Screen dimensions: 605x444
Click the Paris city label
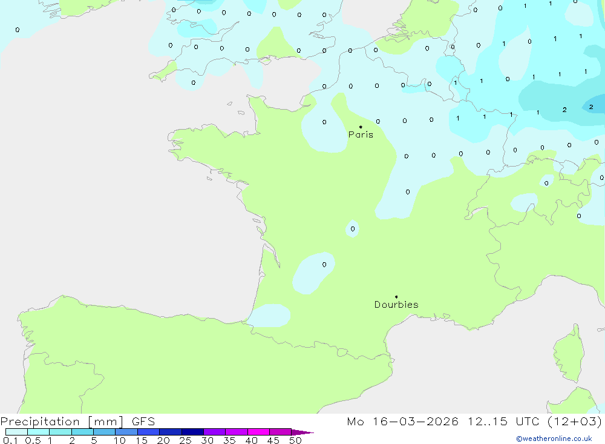(361, 134)
